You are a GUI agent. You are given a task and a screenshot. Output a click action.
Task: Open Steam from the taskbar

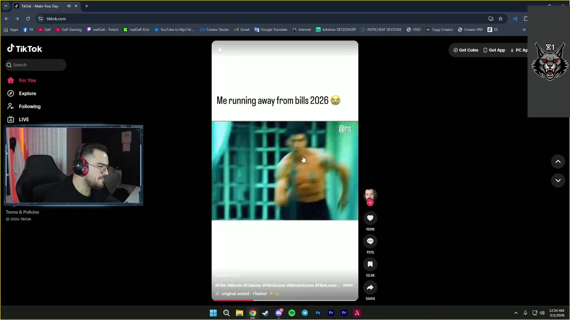[x=265, y=313]
